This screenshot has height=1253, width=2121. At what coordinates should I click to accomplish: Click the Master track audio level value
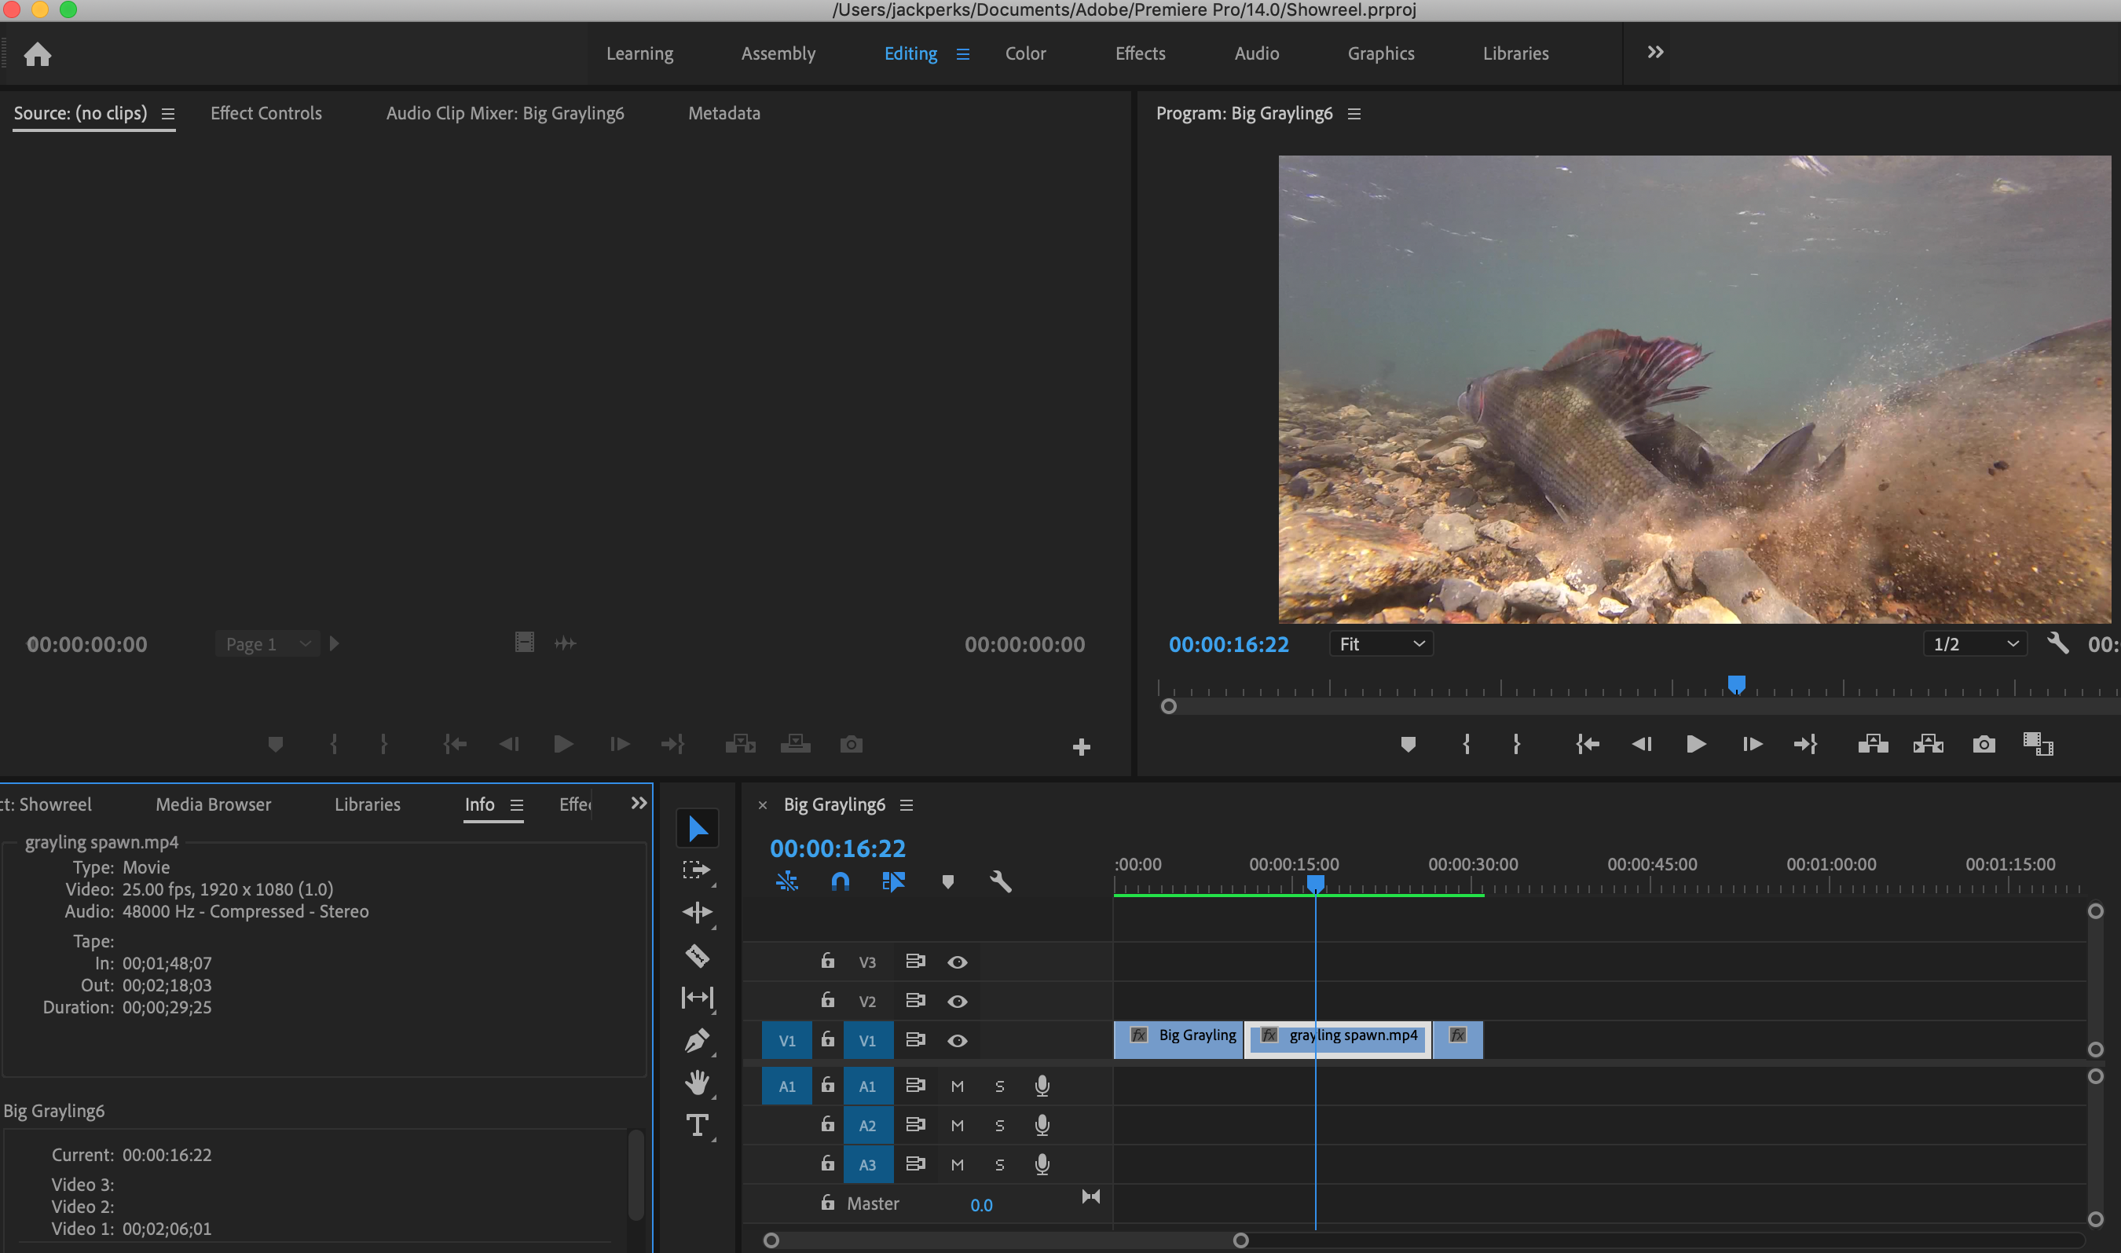[x=981, y=1204]
